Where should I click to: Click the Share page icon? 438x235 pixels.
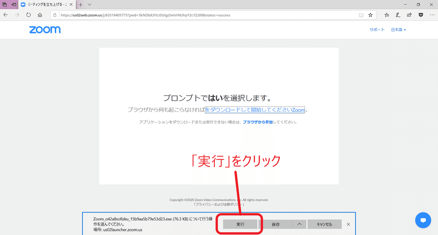[x=410, y=15]
